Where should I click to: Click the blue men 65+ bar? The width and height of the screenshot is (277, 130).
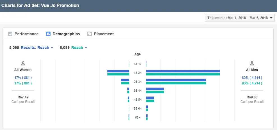click(147, 115)
